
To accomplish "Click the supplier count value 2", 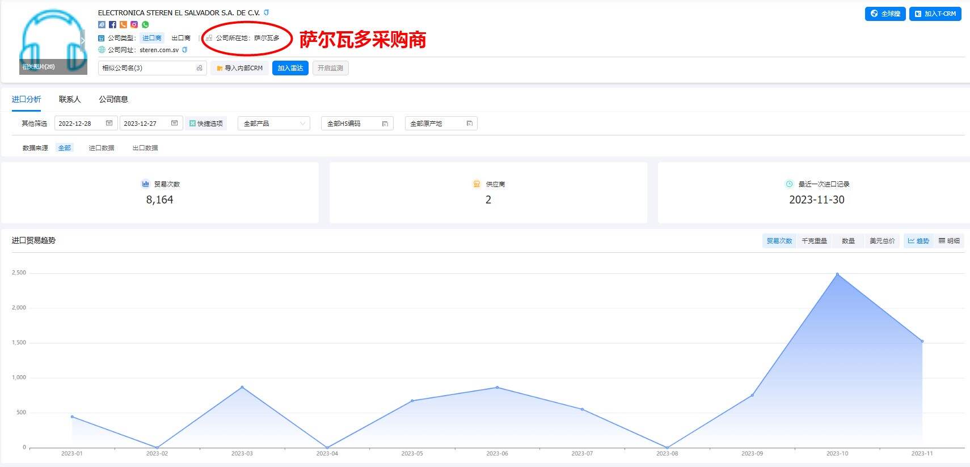I will 488,199.
